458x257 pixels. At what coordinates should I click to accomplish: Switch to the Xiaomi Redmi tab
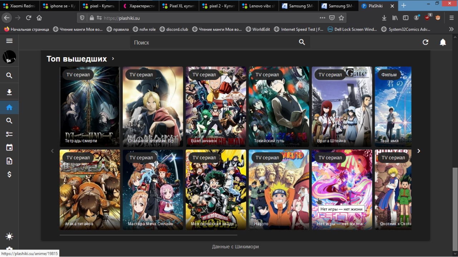coord(19,6)
